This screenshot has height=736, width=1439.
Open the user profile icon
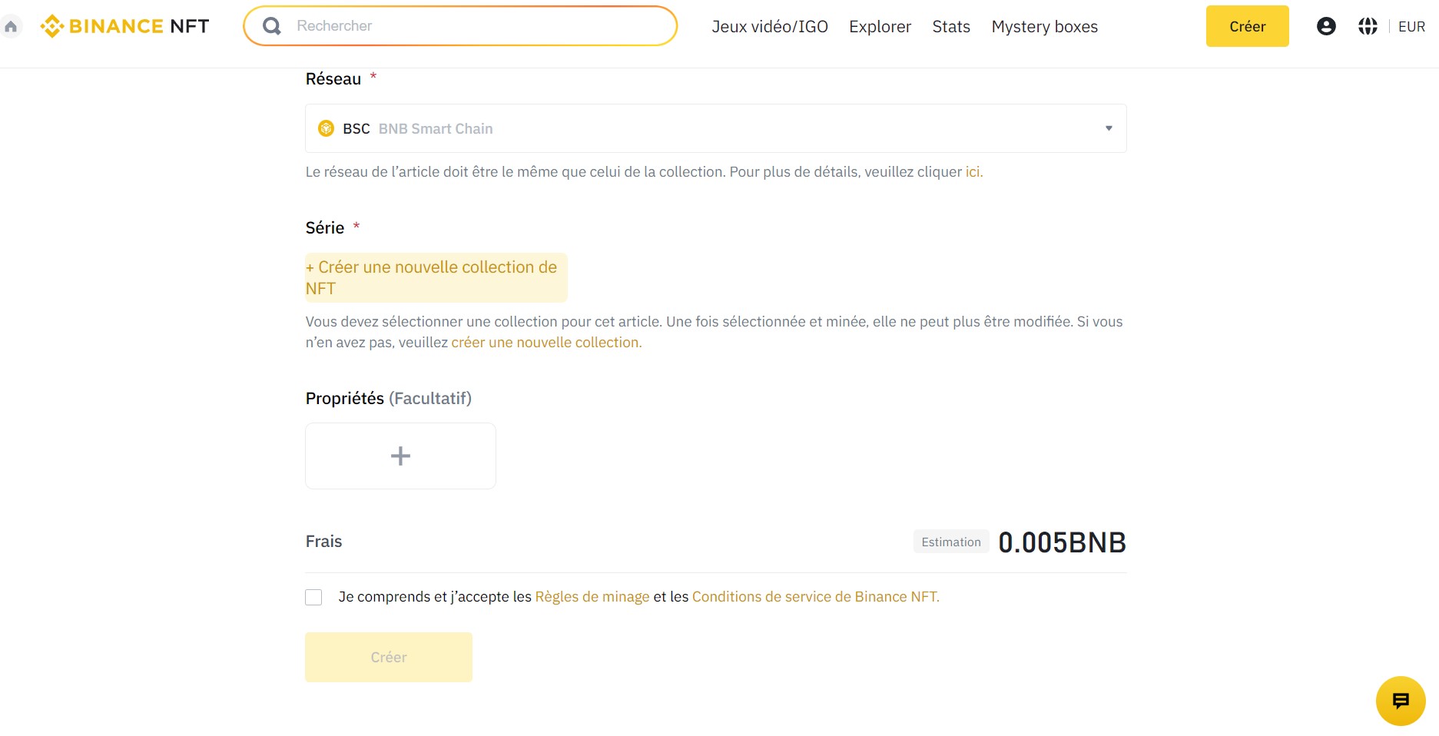[x=1326, y=25]
